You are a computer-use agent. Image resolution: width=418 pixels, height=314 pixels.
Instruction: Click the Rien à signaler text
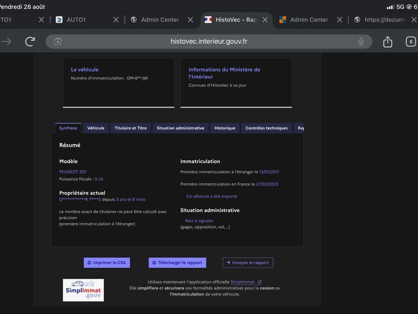point(199,221)
